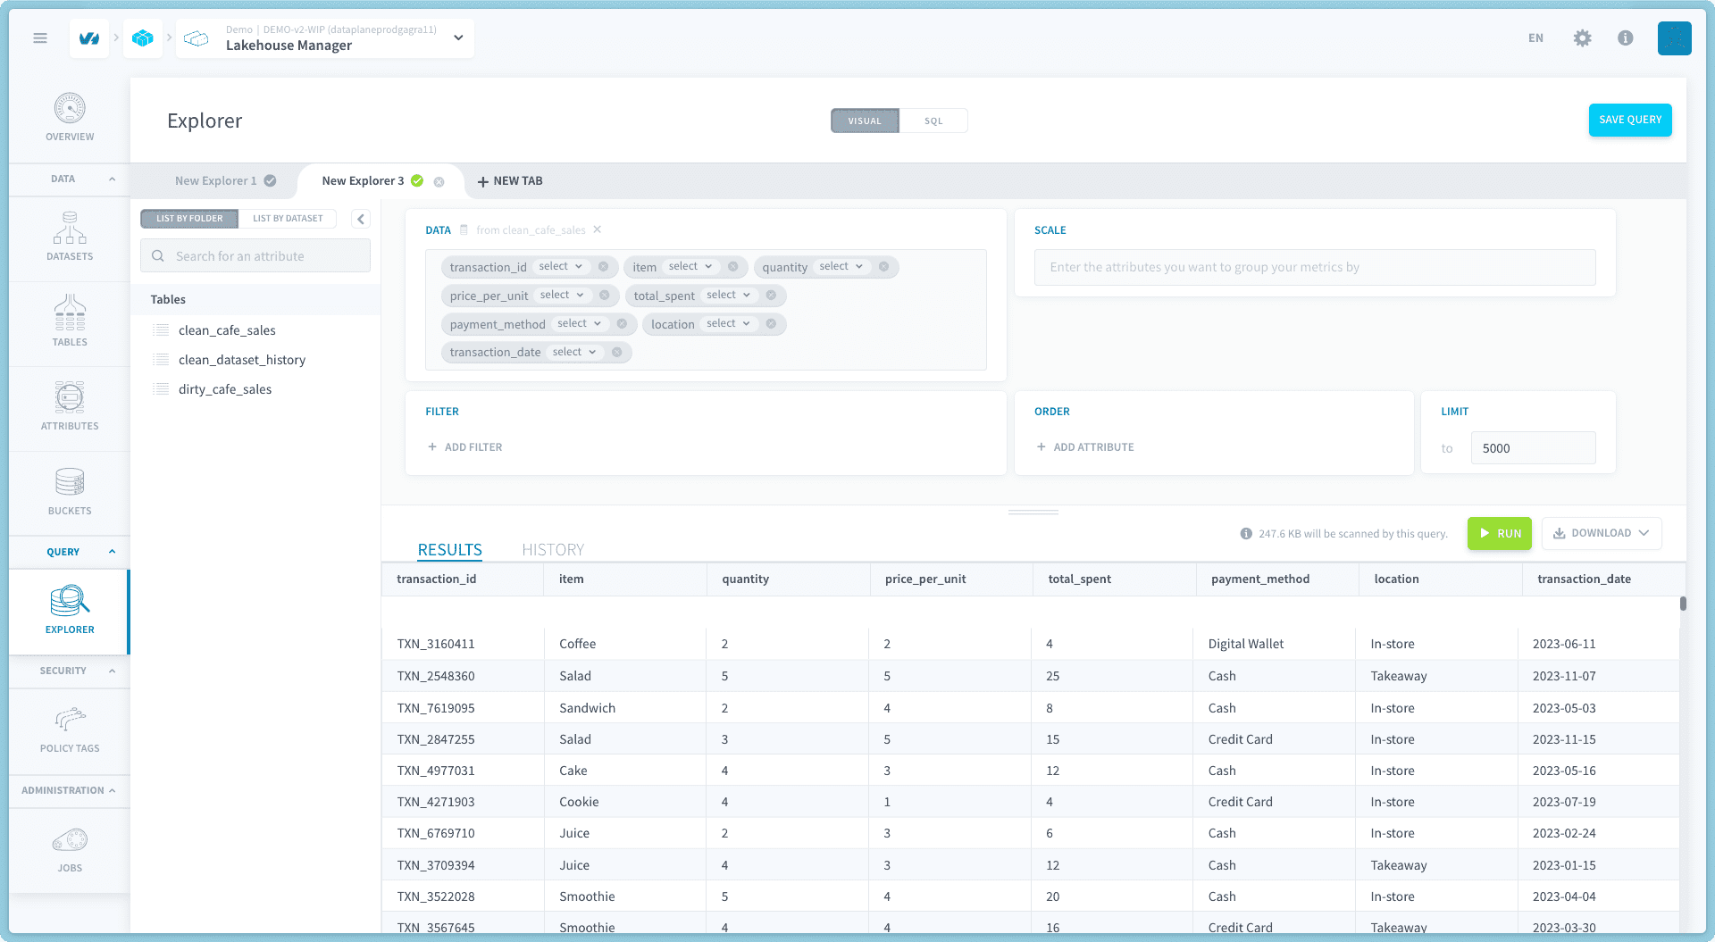Click the blue logo home icon
Screen dimensions: 1715x942
89,38
